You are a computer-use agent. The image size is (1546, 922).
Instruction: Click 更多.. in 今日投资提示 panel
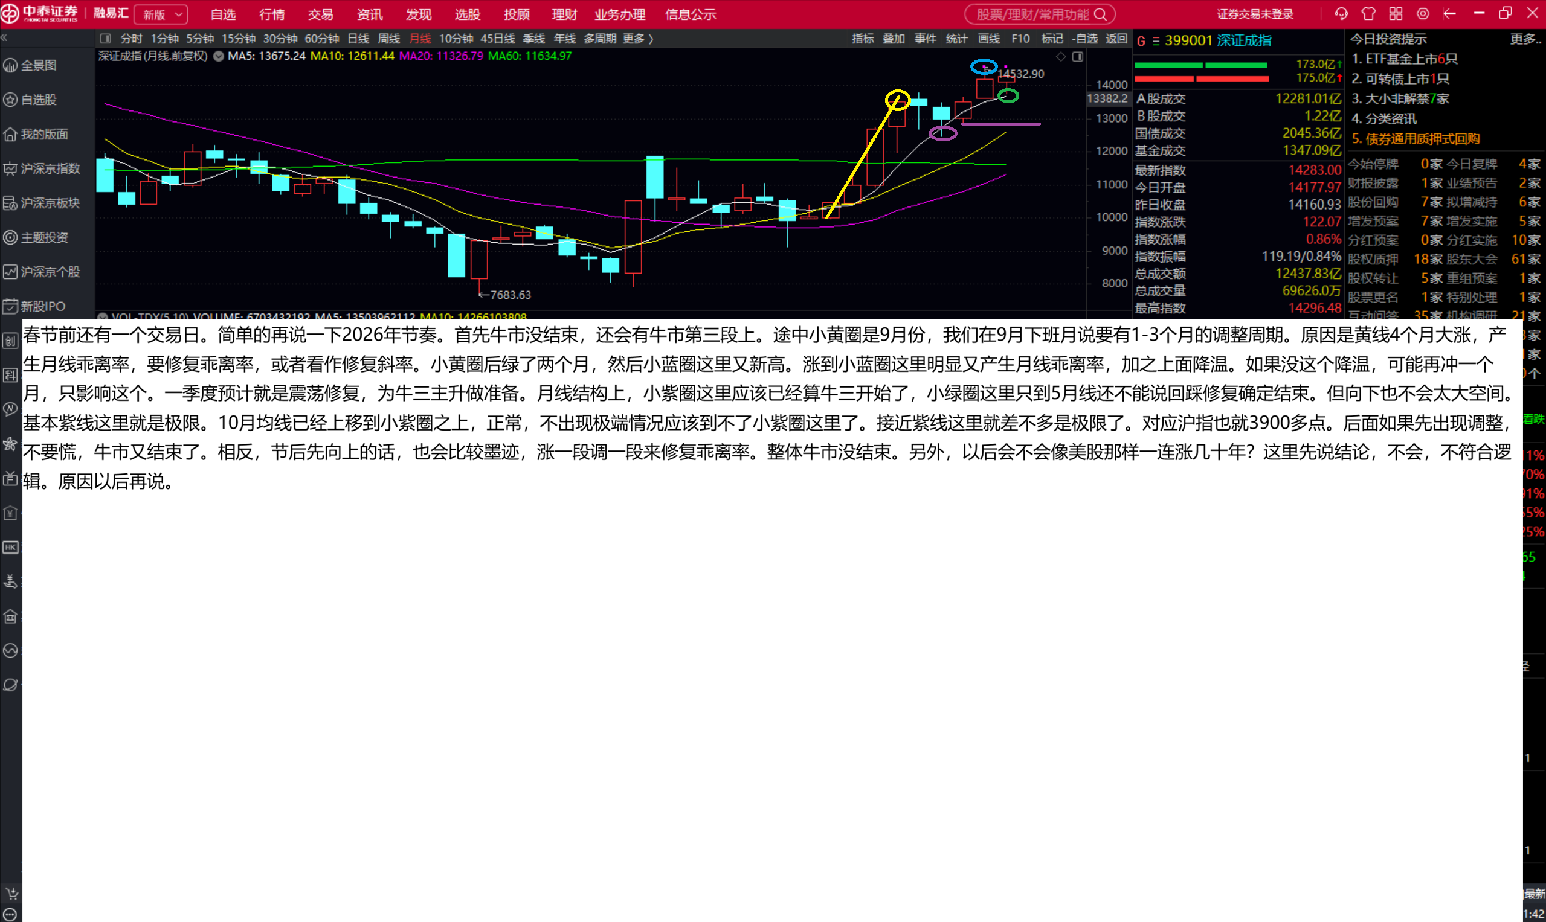point(1525,39)
